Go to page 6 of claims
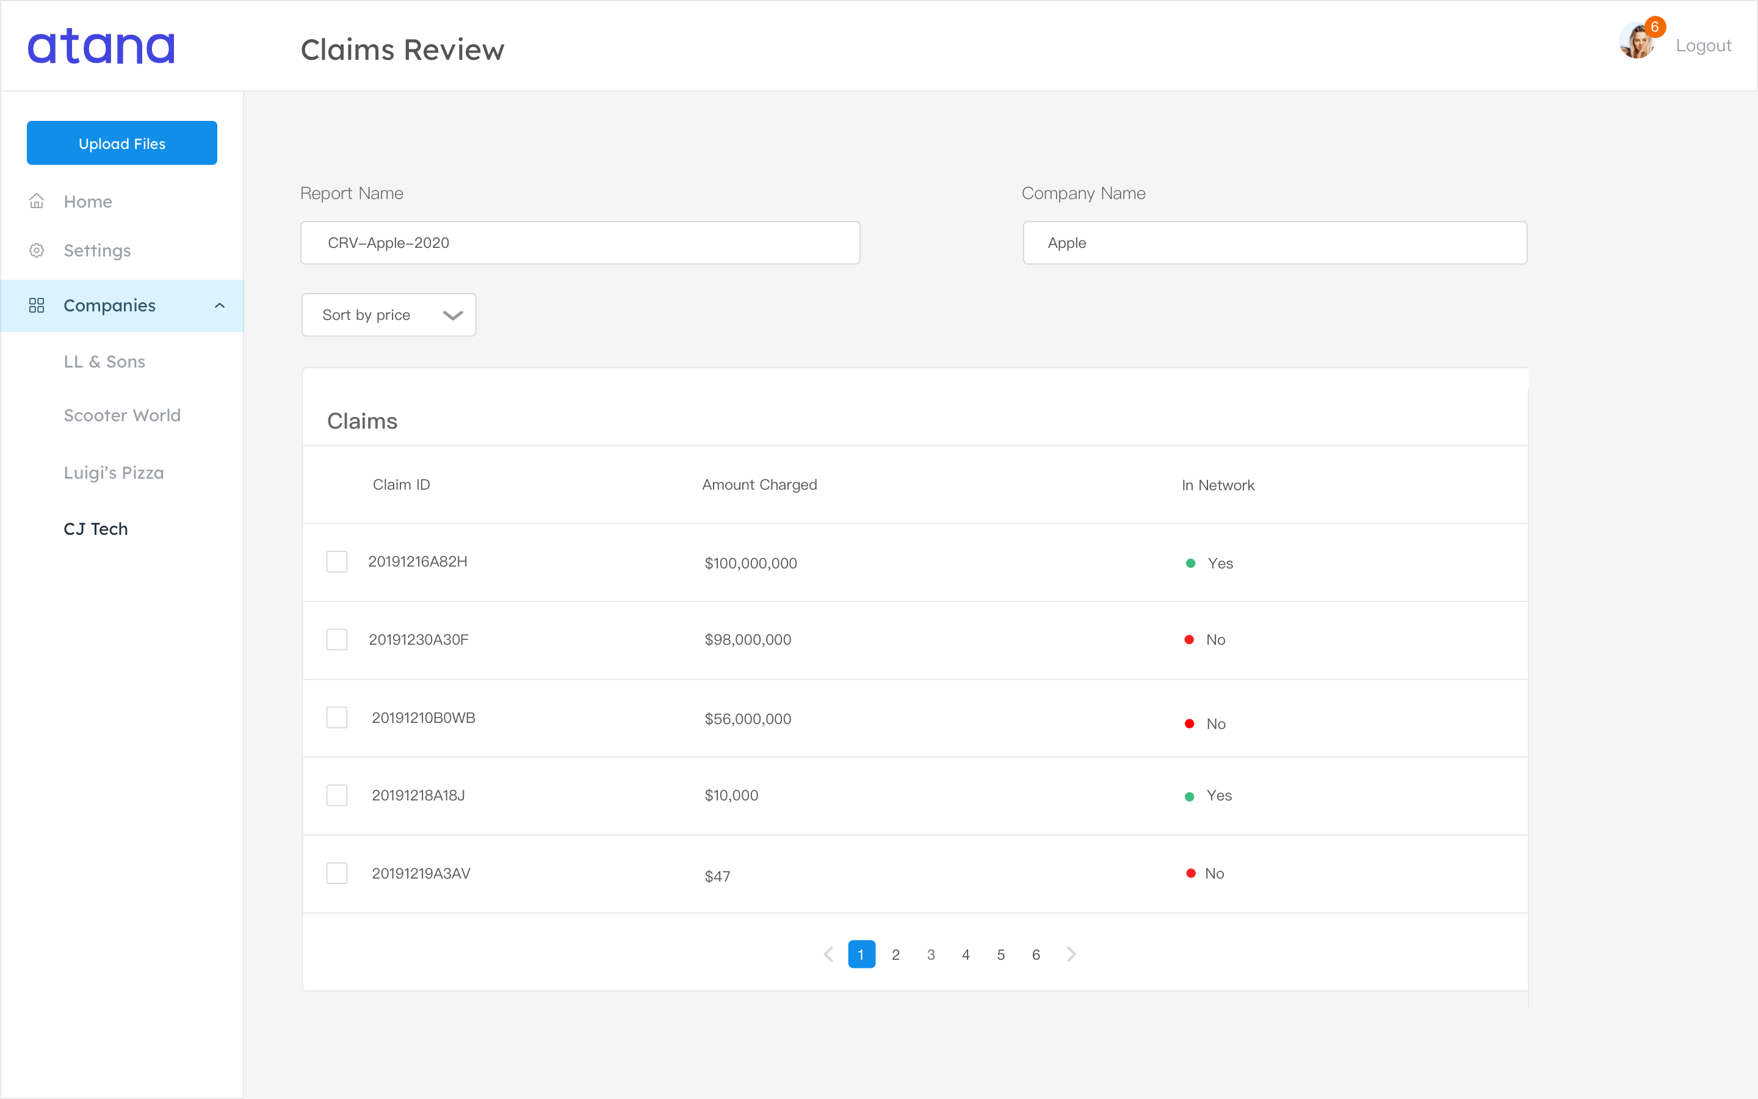 point(1036,954)
